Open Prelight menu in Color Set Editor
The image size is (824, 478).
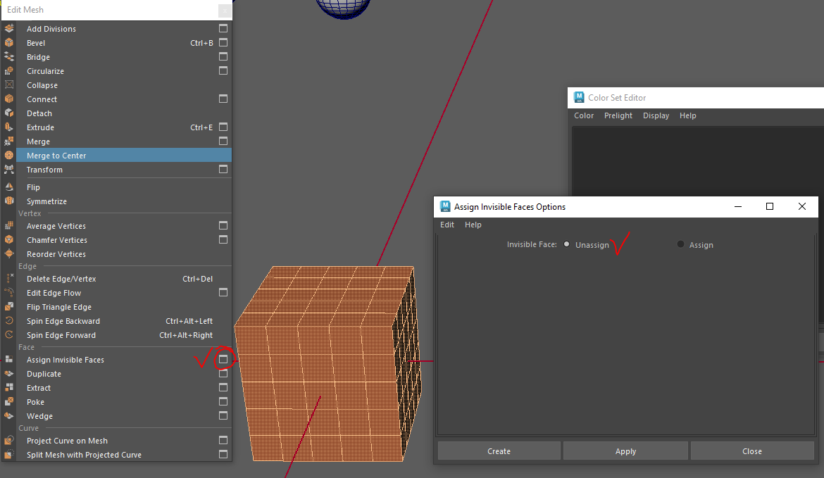[618, 115]
